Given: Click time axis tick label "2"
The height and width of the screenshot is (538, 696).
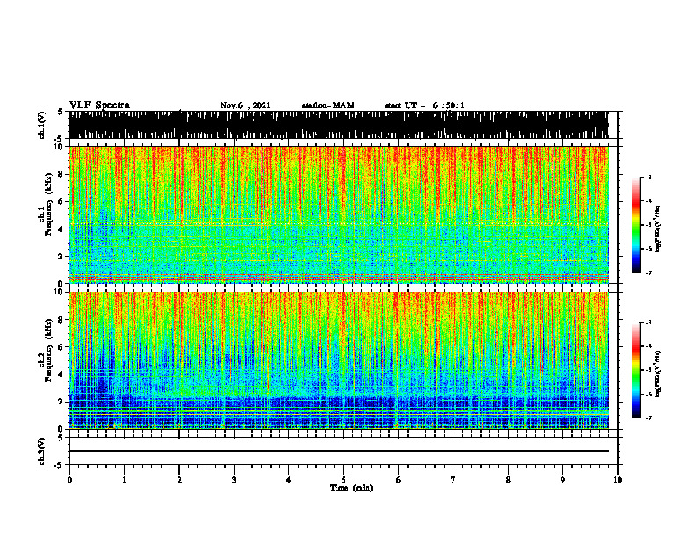Looking at the screenshot, I should [179, 480].
